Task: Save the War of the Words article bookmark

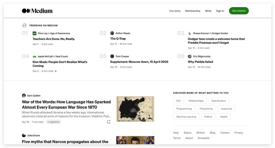Action: pyautogui.click(x=108, y=122)
